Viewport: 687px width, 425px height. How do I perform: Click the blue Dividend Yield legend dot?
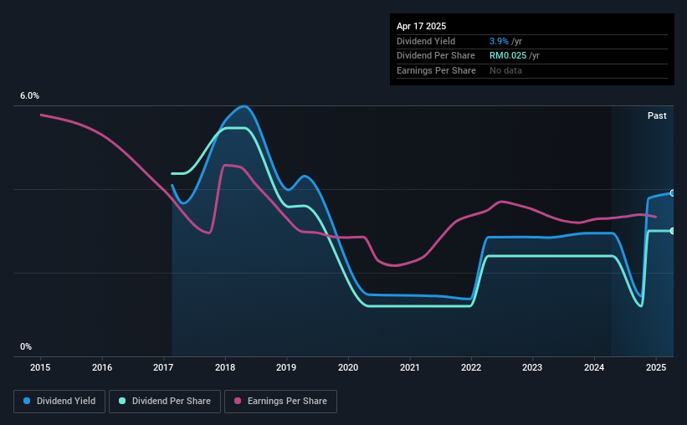click(27, 401)
